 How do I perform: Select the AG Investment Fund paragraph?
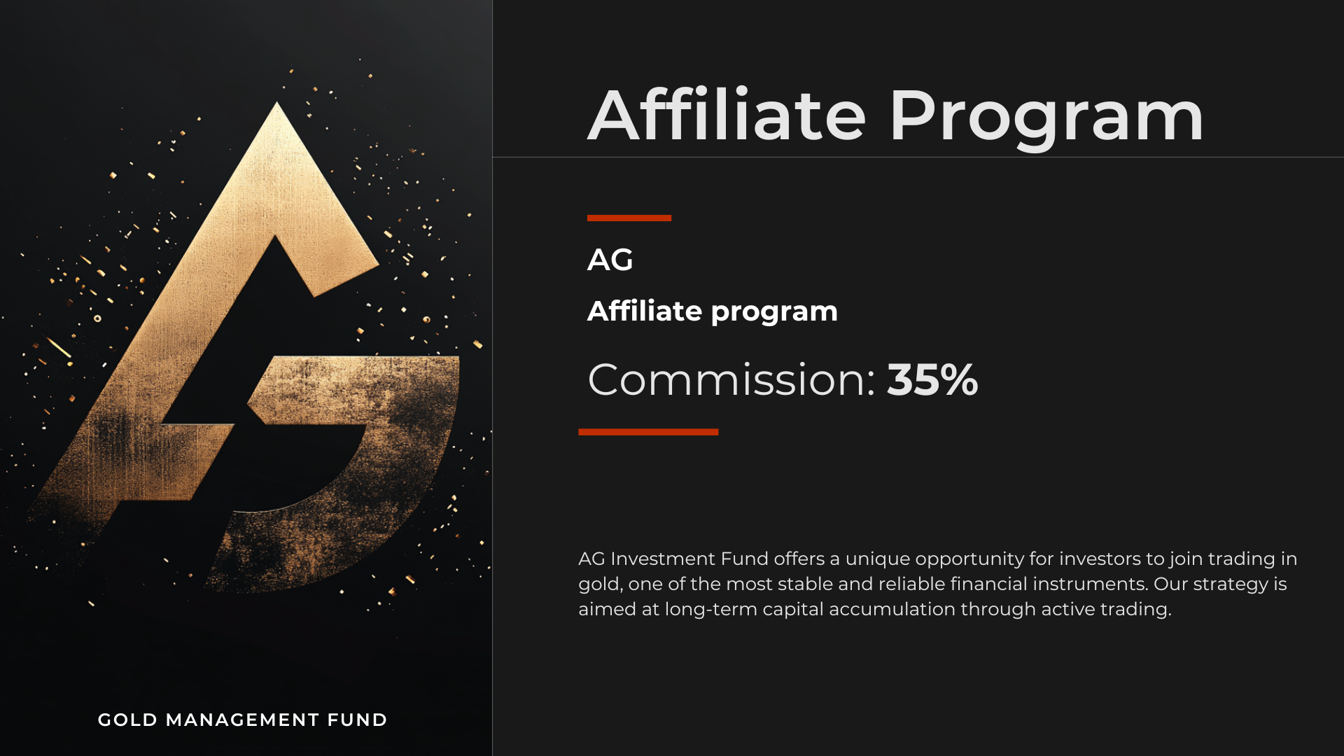938,584
